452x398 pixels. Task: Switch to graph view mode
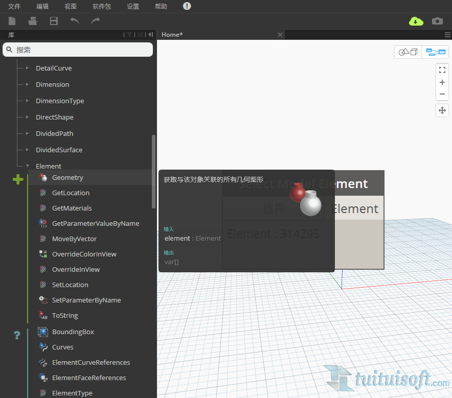point(436,52)
